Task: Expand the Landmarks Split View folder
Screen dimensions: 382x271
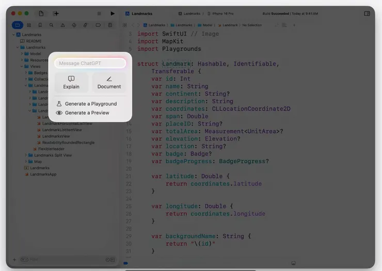Action: tap(25, 155)
